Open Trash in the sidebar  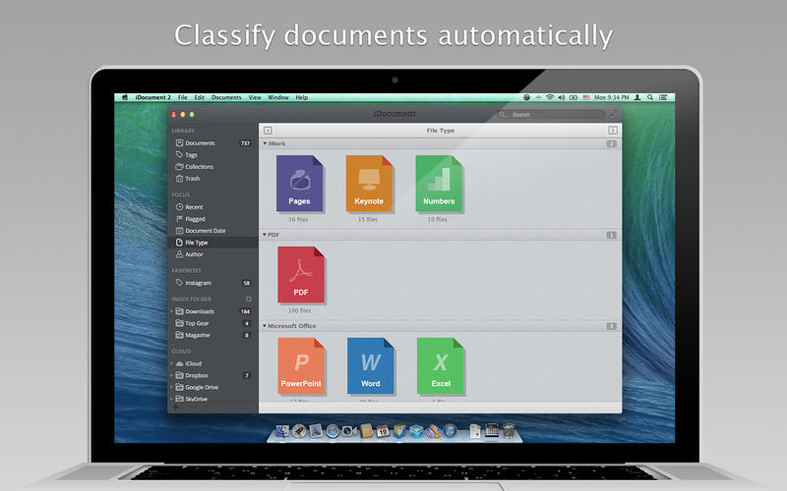[212, 179]
